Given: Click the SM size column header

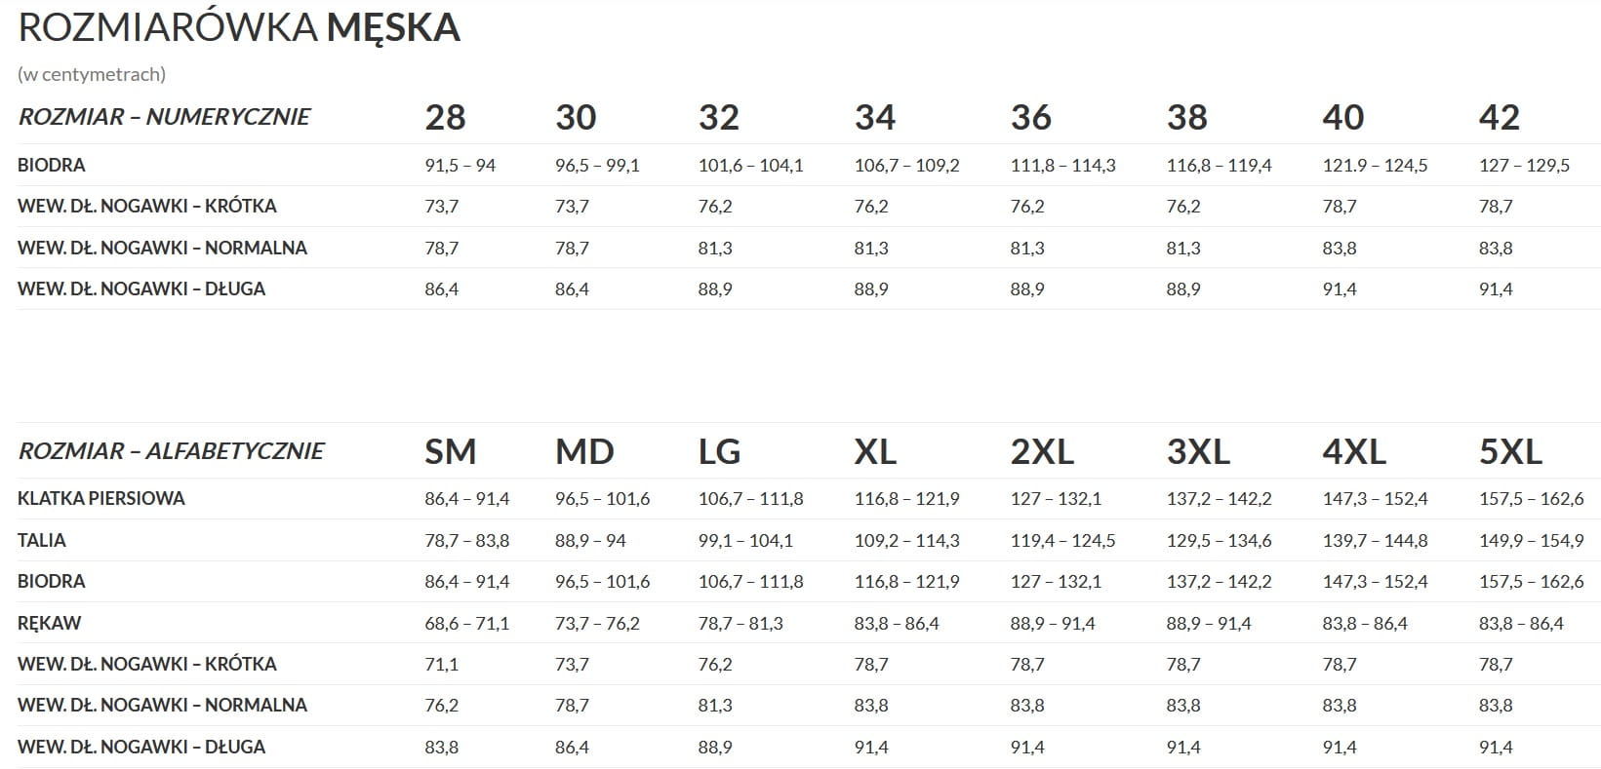Looking at the screenshot, I should (450, 452).
